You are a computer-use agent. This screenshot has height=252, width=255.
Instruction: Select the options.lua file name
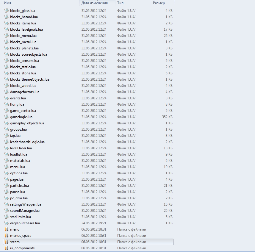point(19,173)
